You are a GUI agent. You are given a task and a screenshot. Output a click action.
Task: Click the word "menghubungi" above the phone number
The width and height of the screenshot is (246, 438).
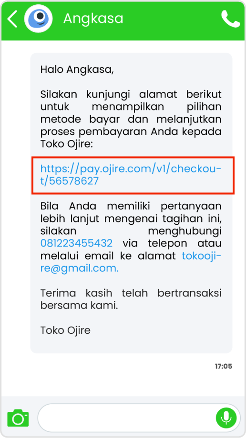click(184, 231)
